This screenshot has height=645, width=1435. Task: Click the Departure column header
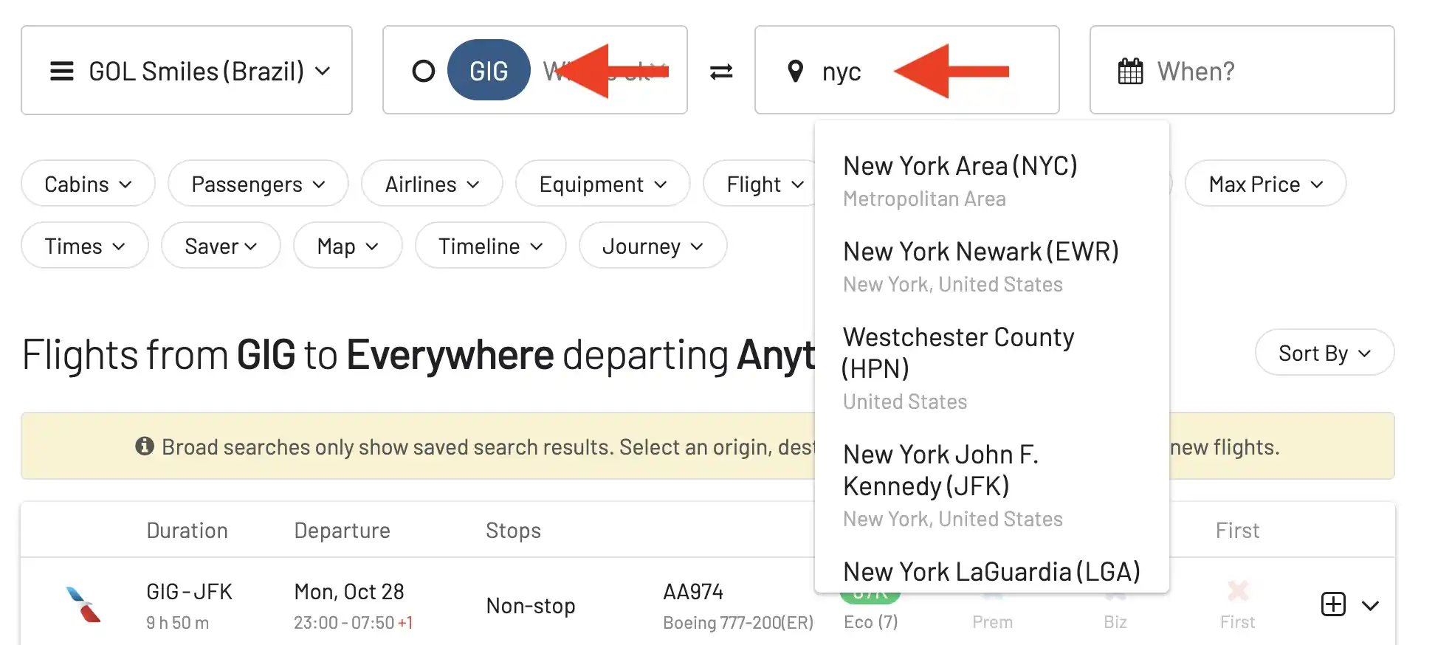point(342,531)
